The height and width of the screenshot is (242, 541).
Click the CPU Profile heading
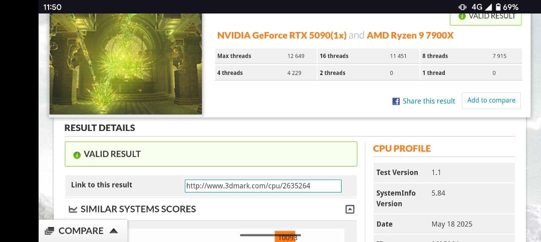(402, 148)
